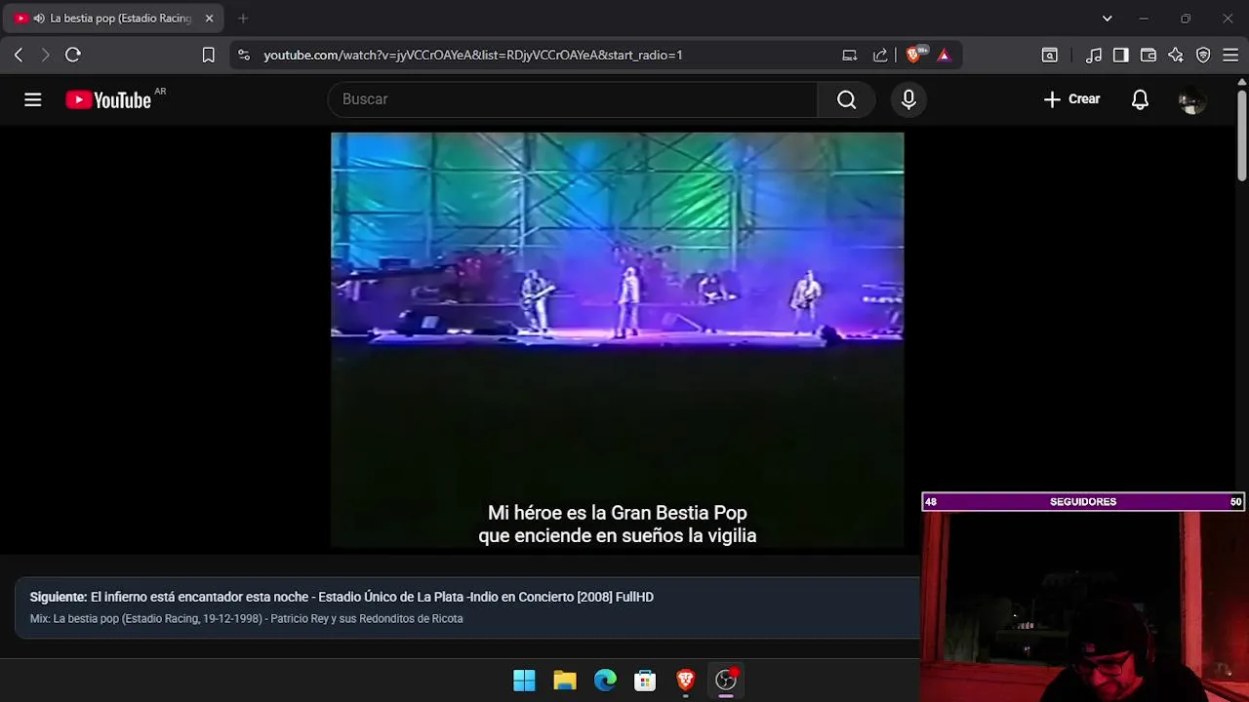This screenshot has height=702, width=1249.
Task: Open a new tab with plus button
Action: [x=243, y=19]
